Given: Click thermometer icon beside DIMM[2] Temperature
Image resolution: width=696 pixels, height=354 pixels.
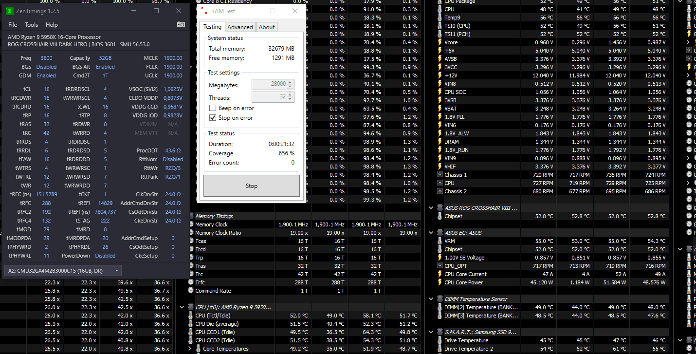Looking at the screenshot, I should point(440,307).
